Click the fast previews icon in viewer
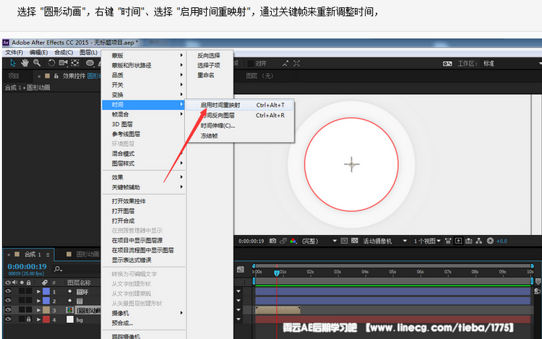 (x=458, y=241)
